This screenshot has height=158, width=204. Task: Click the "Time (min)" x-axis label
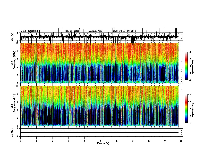(103, 143)
